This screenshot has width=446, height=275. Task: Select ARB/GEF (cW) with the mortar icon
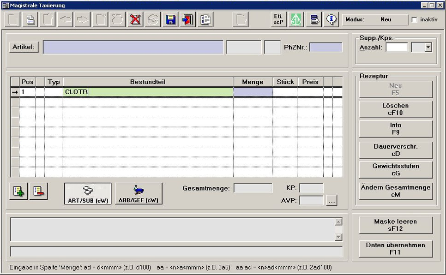pos(138,193)
